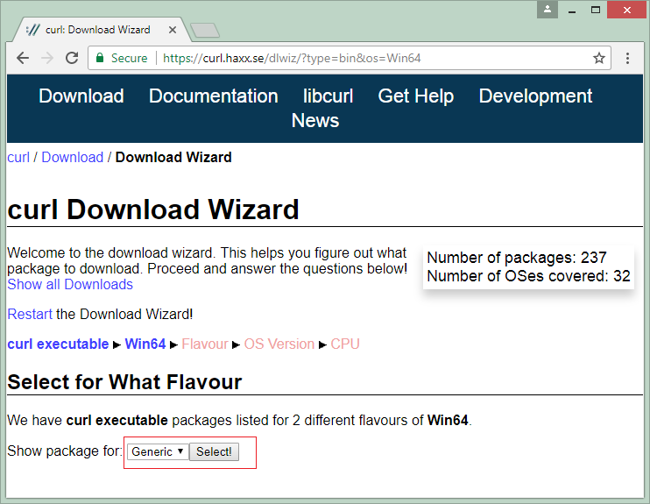Open the libcurl nav item
Viewport: 650px width, 504px height.
coord(328,96)
